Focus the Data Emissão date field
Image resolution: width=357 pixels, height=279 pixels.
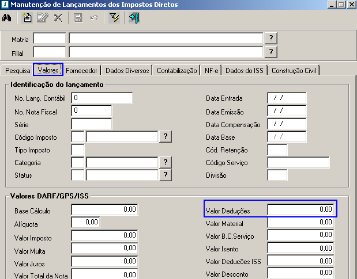[287, 110]
